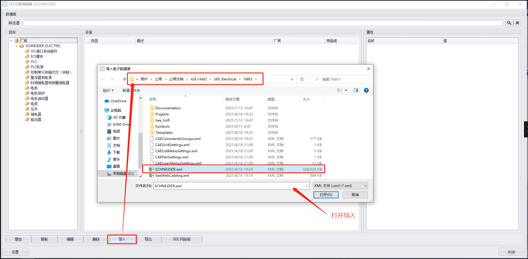Click the Forward arrow in file dialog
This screenshot has height=259, width=528.
coord(112,79)
